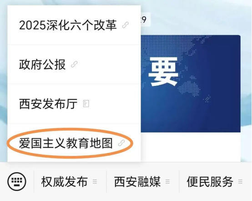Open 爱国主义教育地图 menu entry
The height and width of the screenshot is (201, 252).
[x=74, y=143]
